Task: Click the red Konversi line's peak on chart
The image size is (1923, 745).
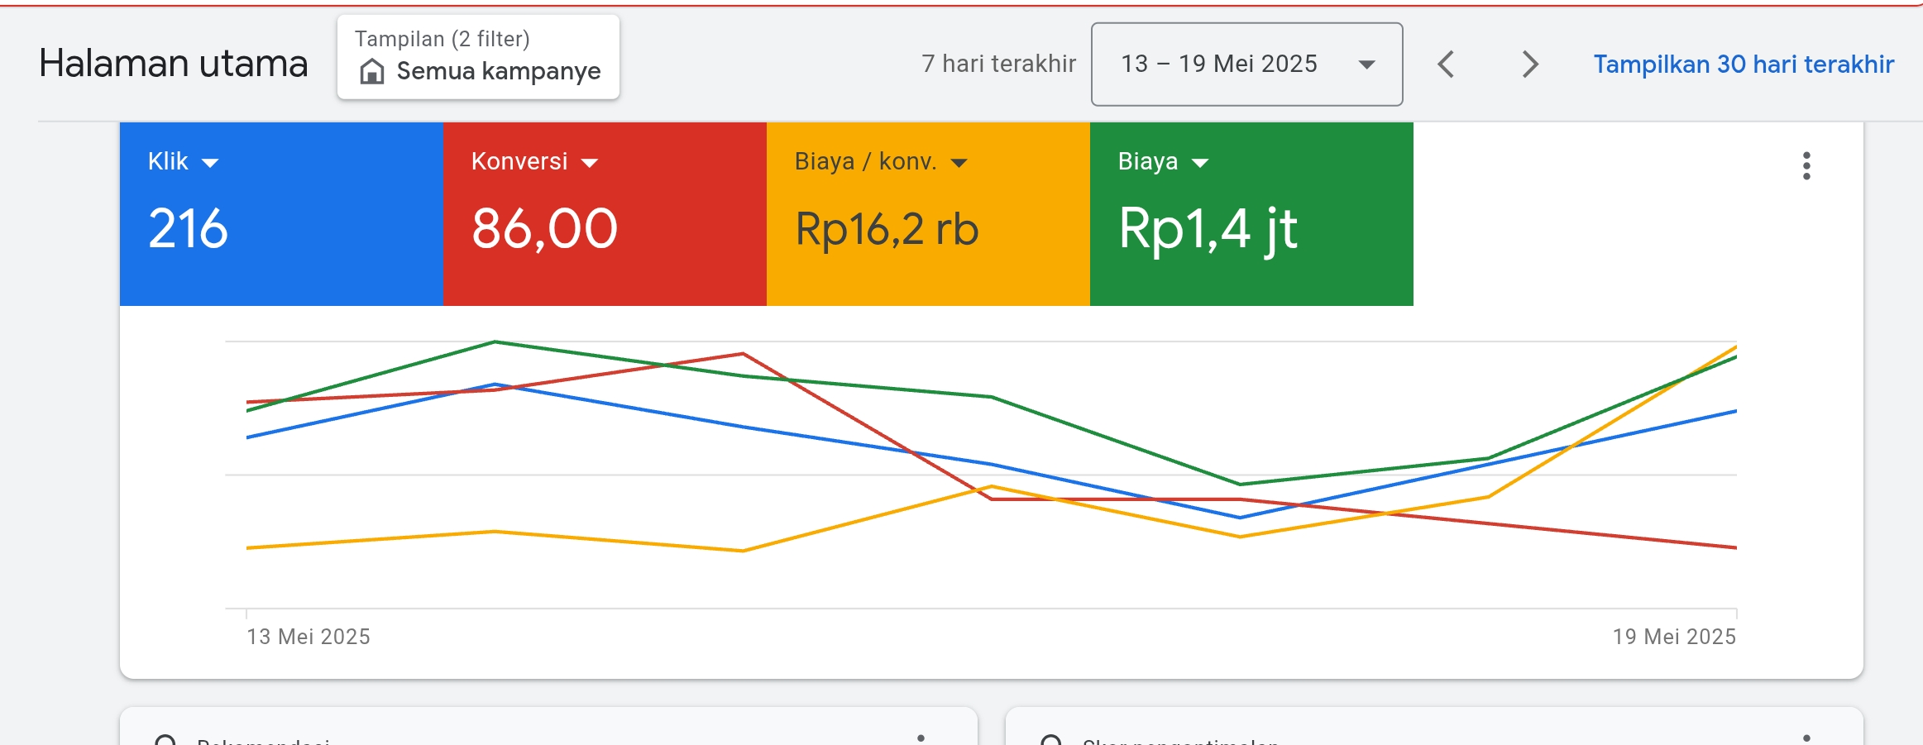Action: tap(743, 354)
